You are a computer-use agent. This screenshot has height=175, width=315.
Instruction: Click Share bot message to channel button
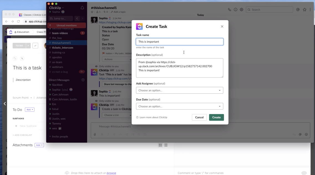(x=117, y=84)
